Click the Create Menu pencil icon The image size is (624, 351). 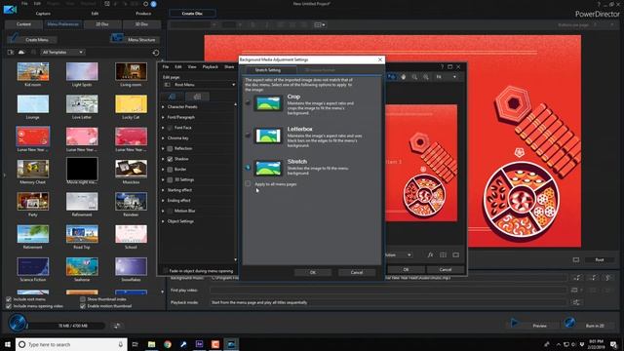14,38
